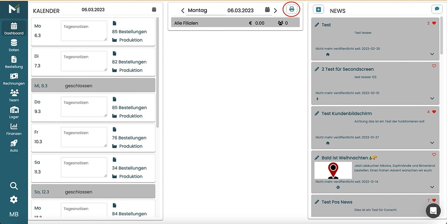Toggle the heart on the 'Test' news item
This screenshot has height=224, width=447.
[434, 24]
